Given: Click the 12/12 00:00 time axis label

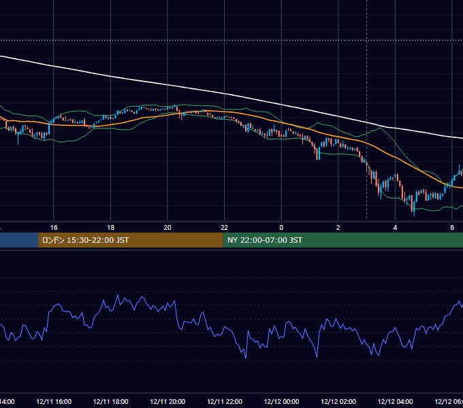Looking at the screenshot, I should (281, 401).
